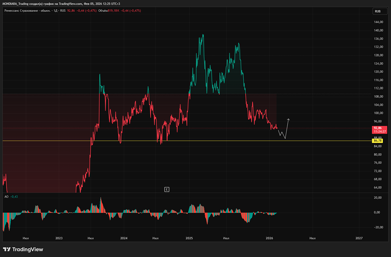The image size is (391, 257).
Task: Click the 2027 label on the time axis
Action: [x=359, y=238]
